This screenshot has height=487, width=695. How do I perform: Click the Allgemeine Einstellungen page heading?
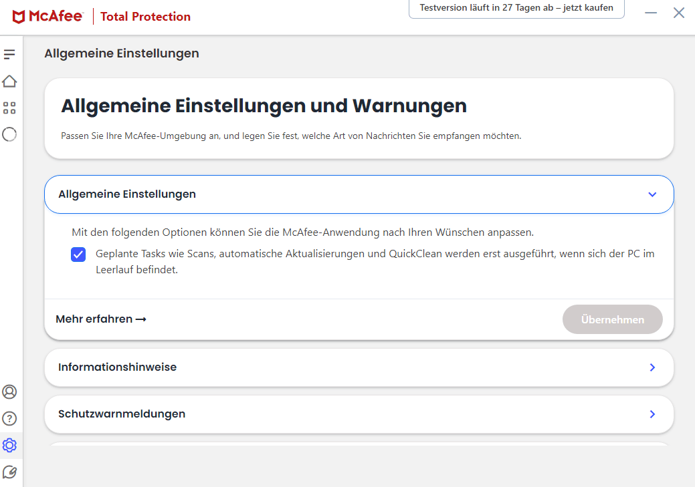coord(122,53)
